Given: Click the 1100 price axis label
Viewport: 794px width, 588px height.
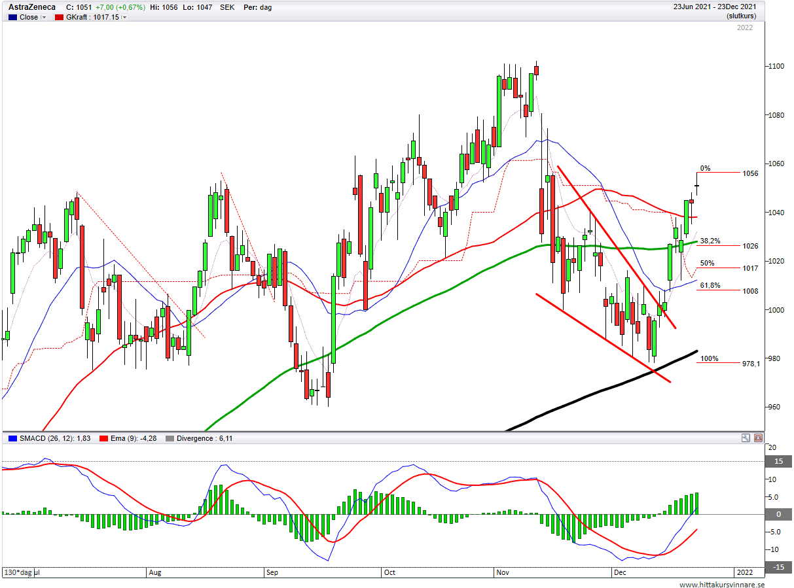Looking at the screenshot, I should point(776,67).
